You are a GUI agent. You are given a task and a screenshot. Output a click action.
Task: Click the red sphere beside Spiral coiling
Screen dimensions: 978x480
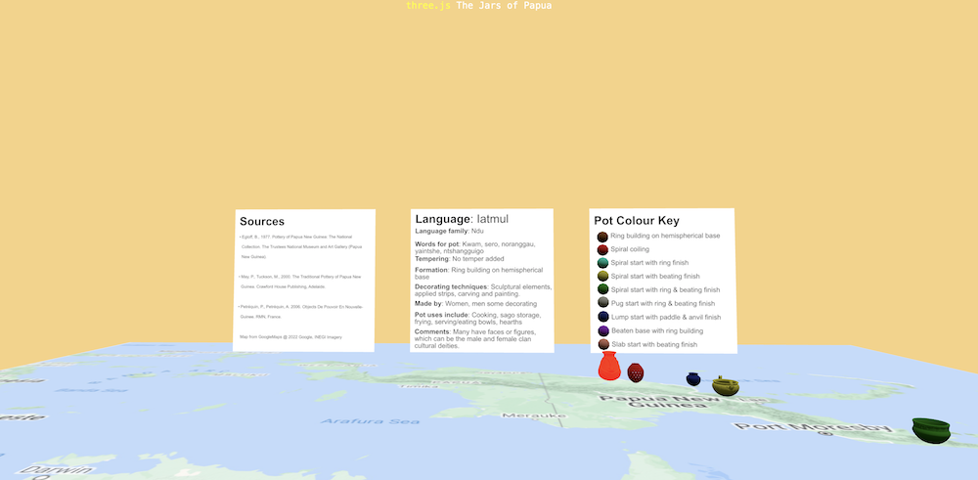(x=602, y=250)
